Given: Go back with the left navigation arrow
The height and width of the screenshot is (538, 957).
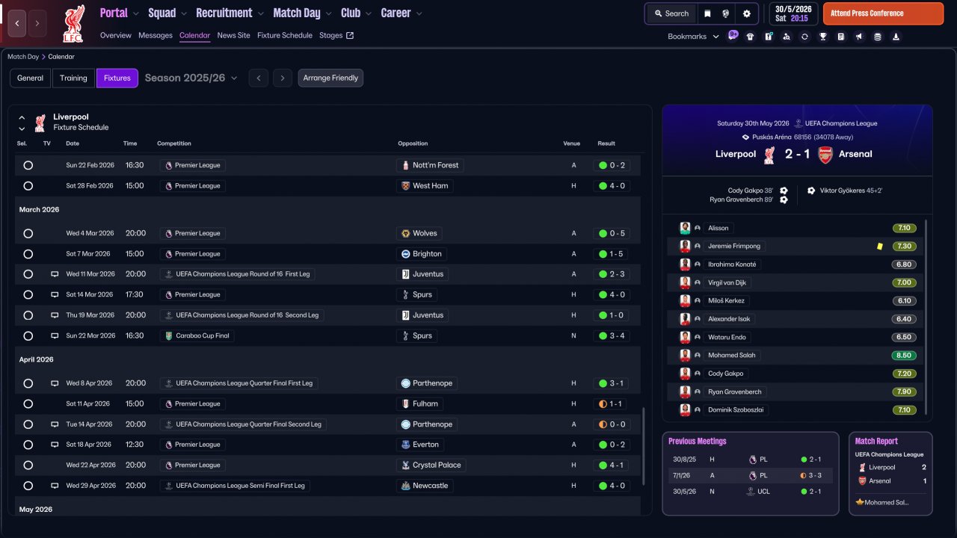Looking at the screenshot, I should pos(17,23).
